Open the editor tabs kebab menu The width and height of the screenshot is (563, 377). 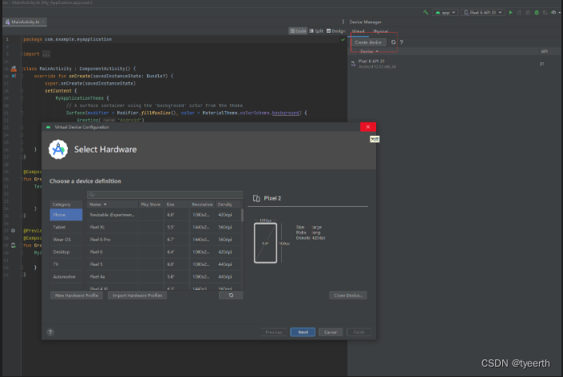click(343, 22)
